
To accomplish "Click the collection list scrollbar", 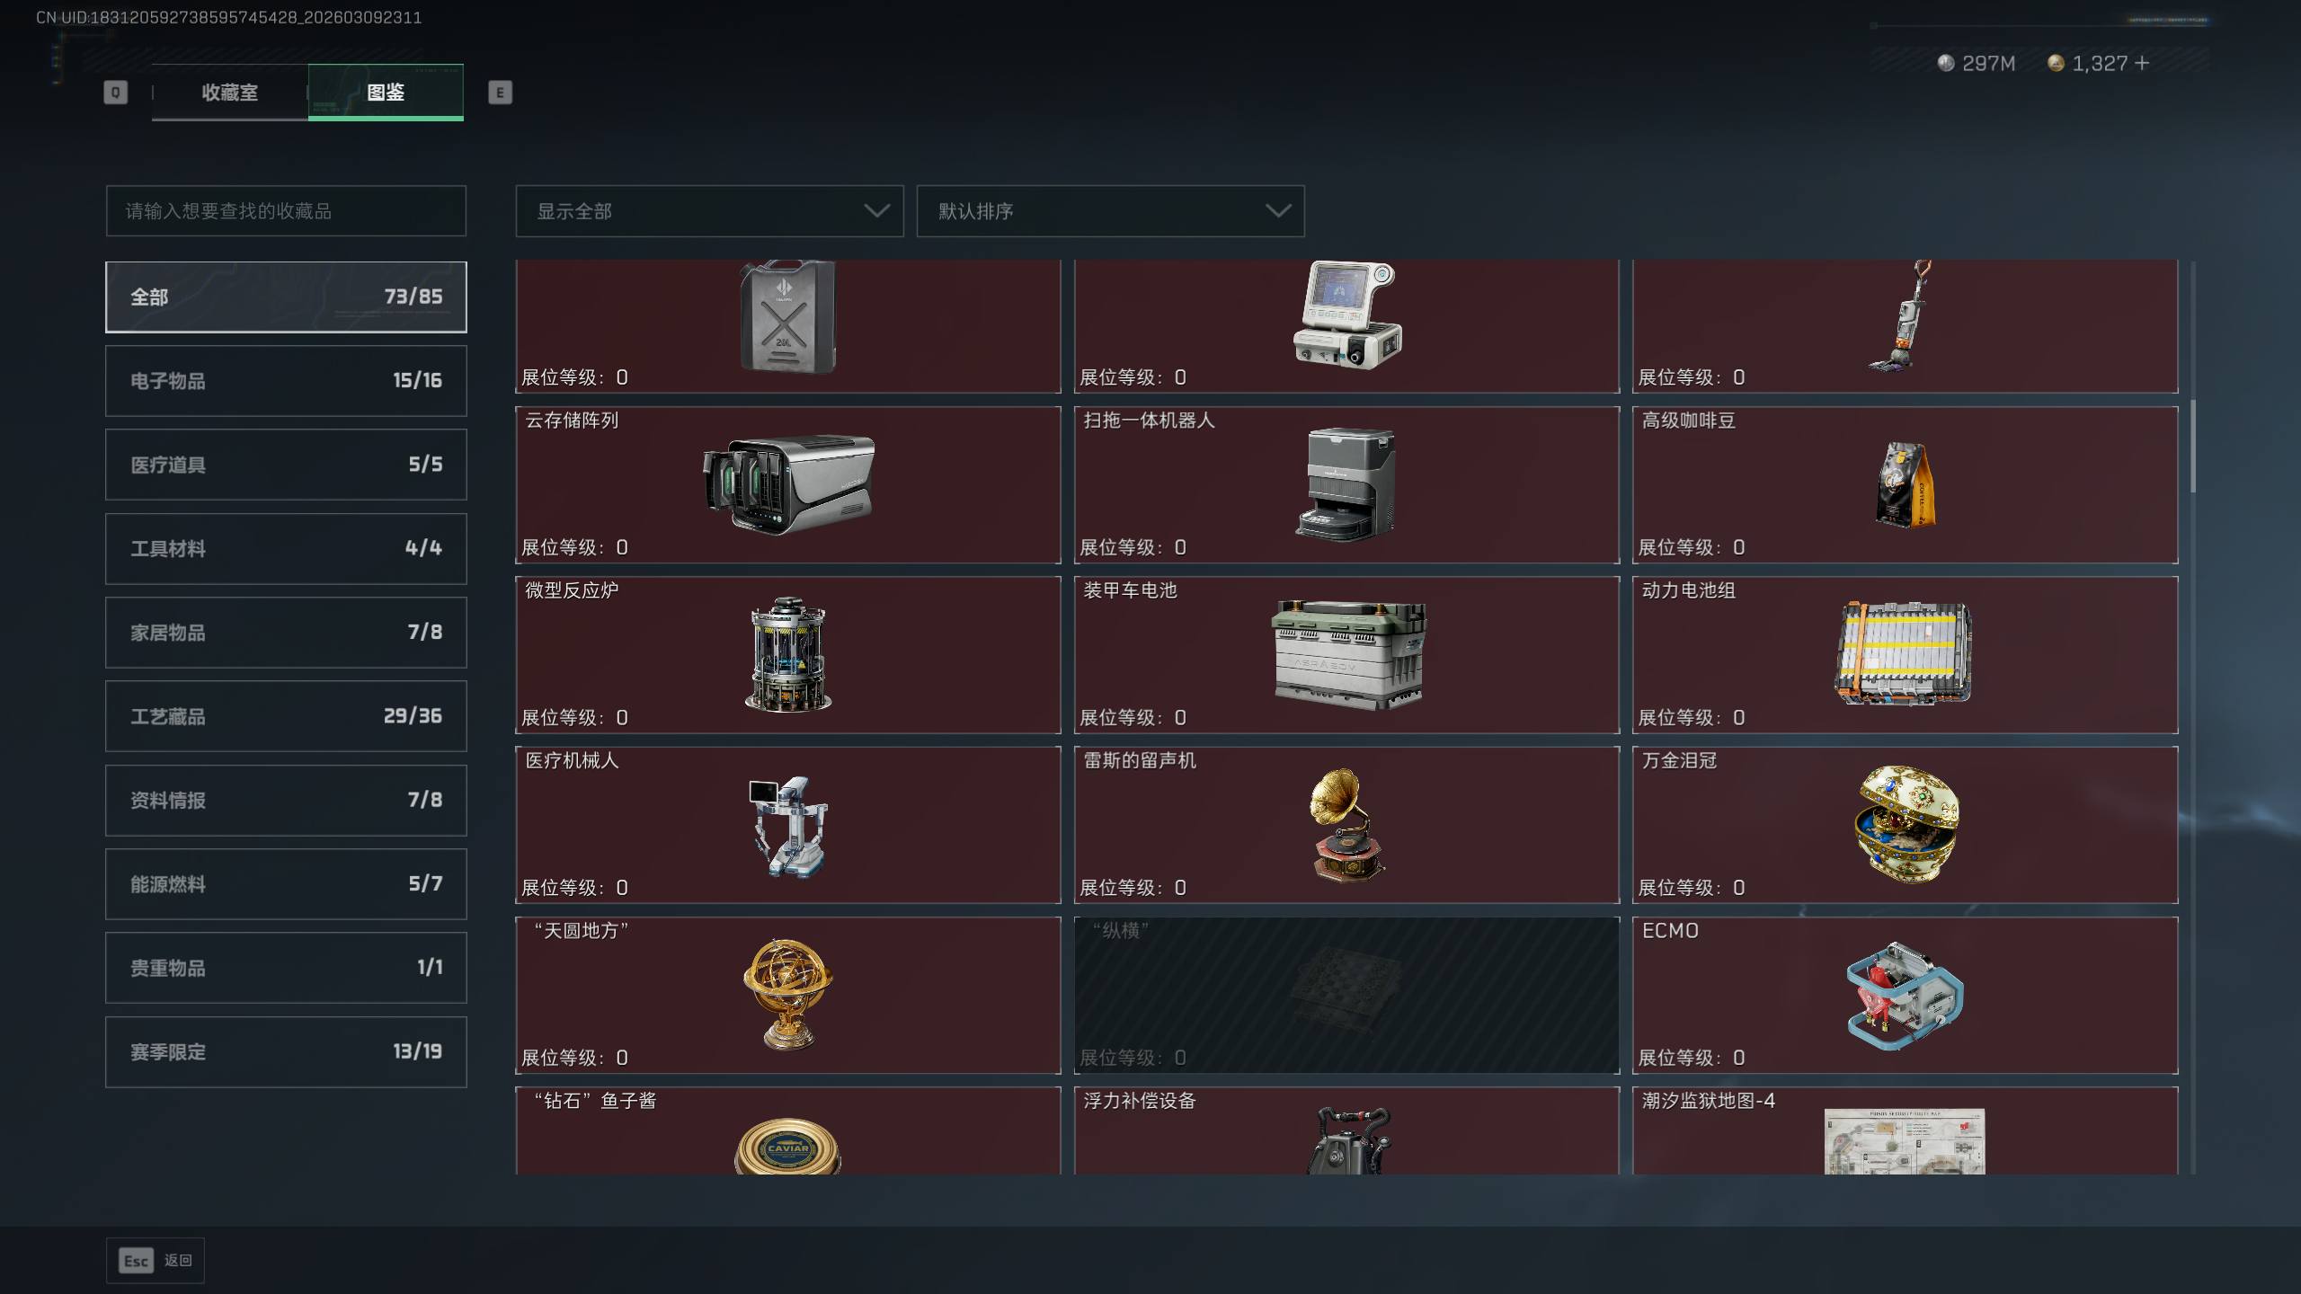I will click(x=2193, y=446).
